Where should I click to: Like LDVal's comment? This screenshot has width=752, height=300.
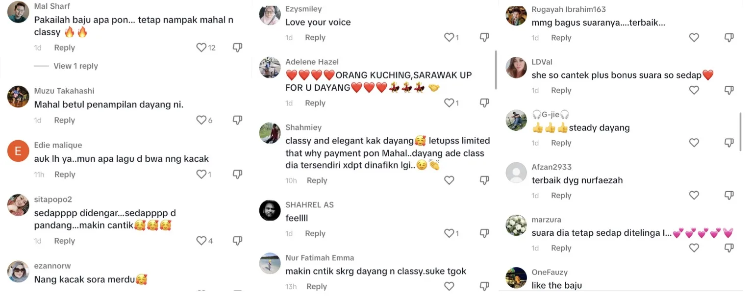click(x=694, y=90)
